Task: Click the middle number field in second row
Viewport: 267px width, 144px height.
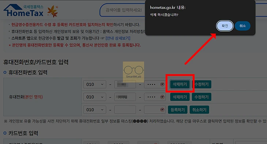Action: (125, 97)
